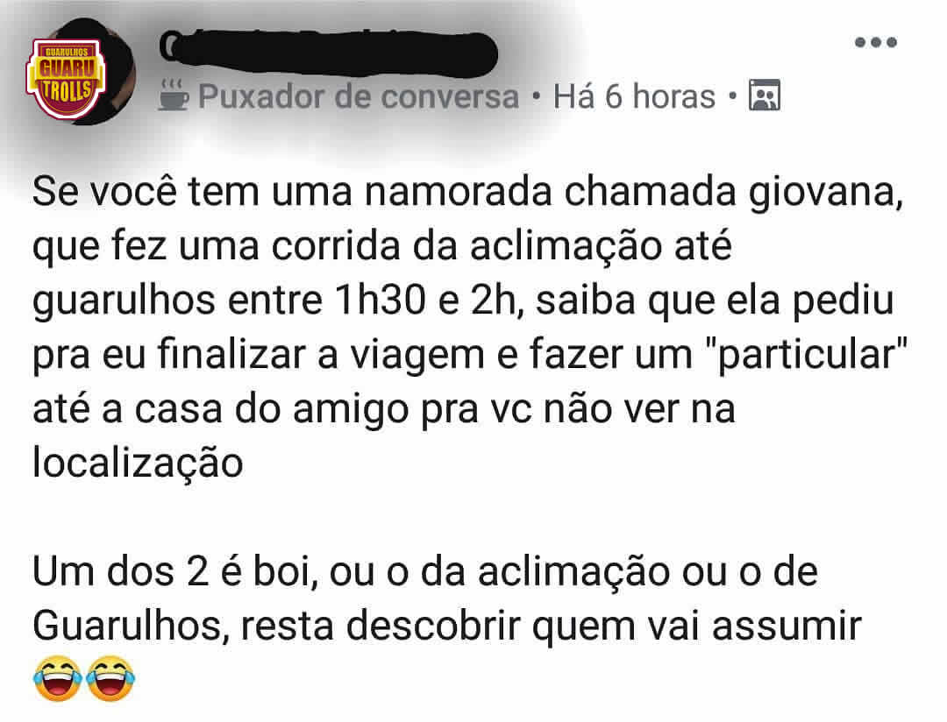Click the phrase "finalizar a viagem"
947x722 pixels.
pos(321,356)
